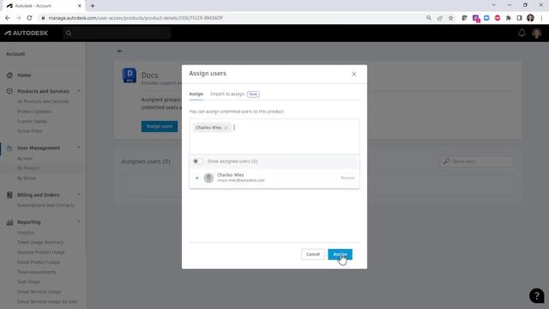The width and height of the screenshot is (549, 309).
Task: Click the user input field in dialog
Action: click(x=274, y=136)
